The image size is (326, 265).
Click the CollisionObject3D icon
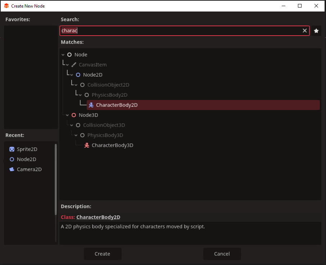78,125
